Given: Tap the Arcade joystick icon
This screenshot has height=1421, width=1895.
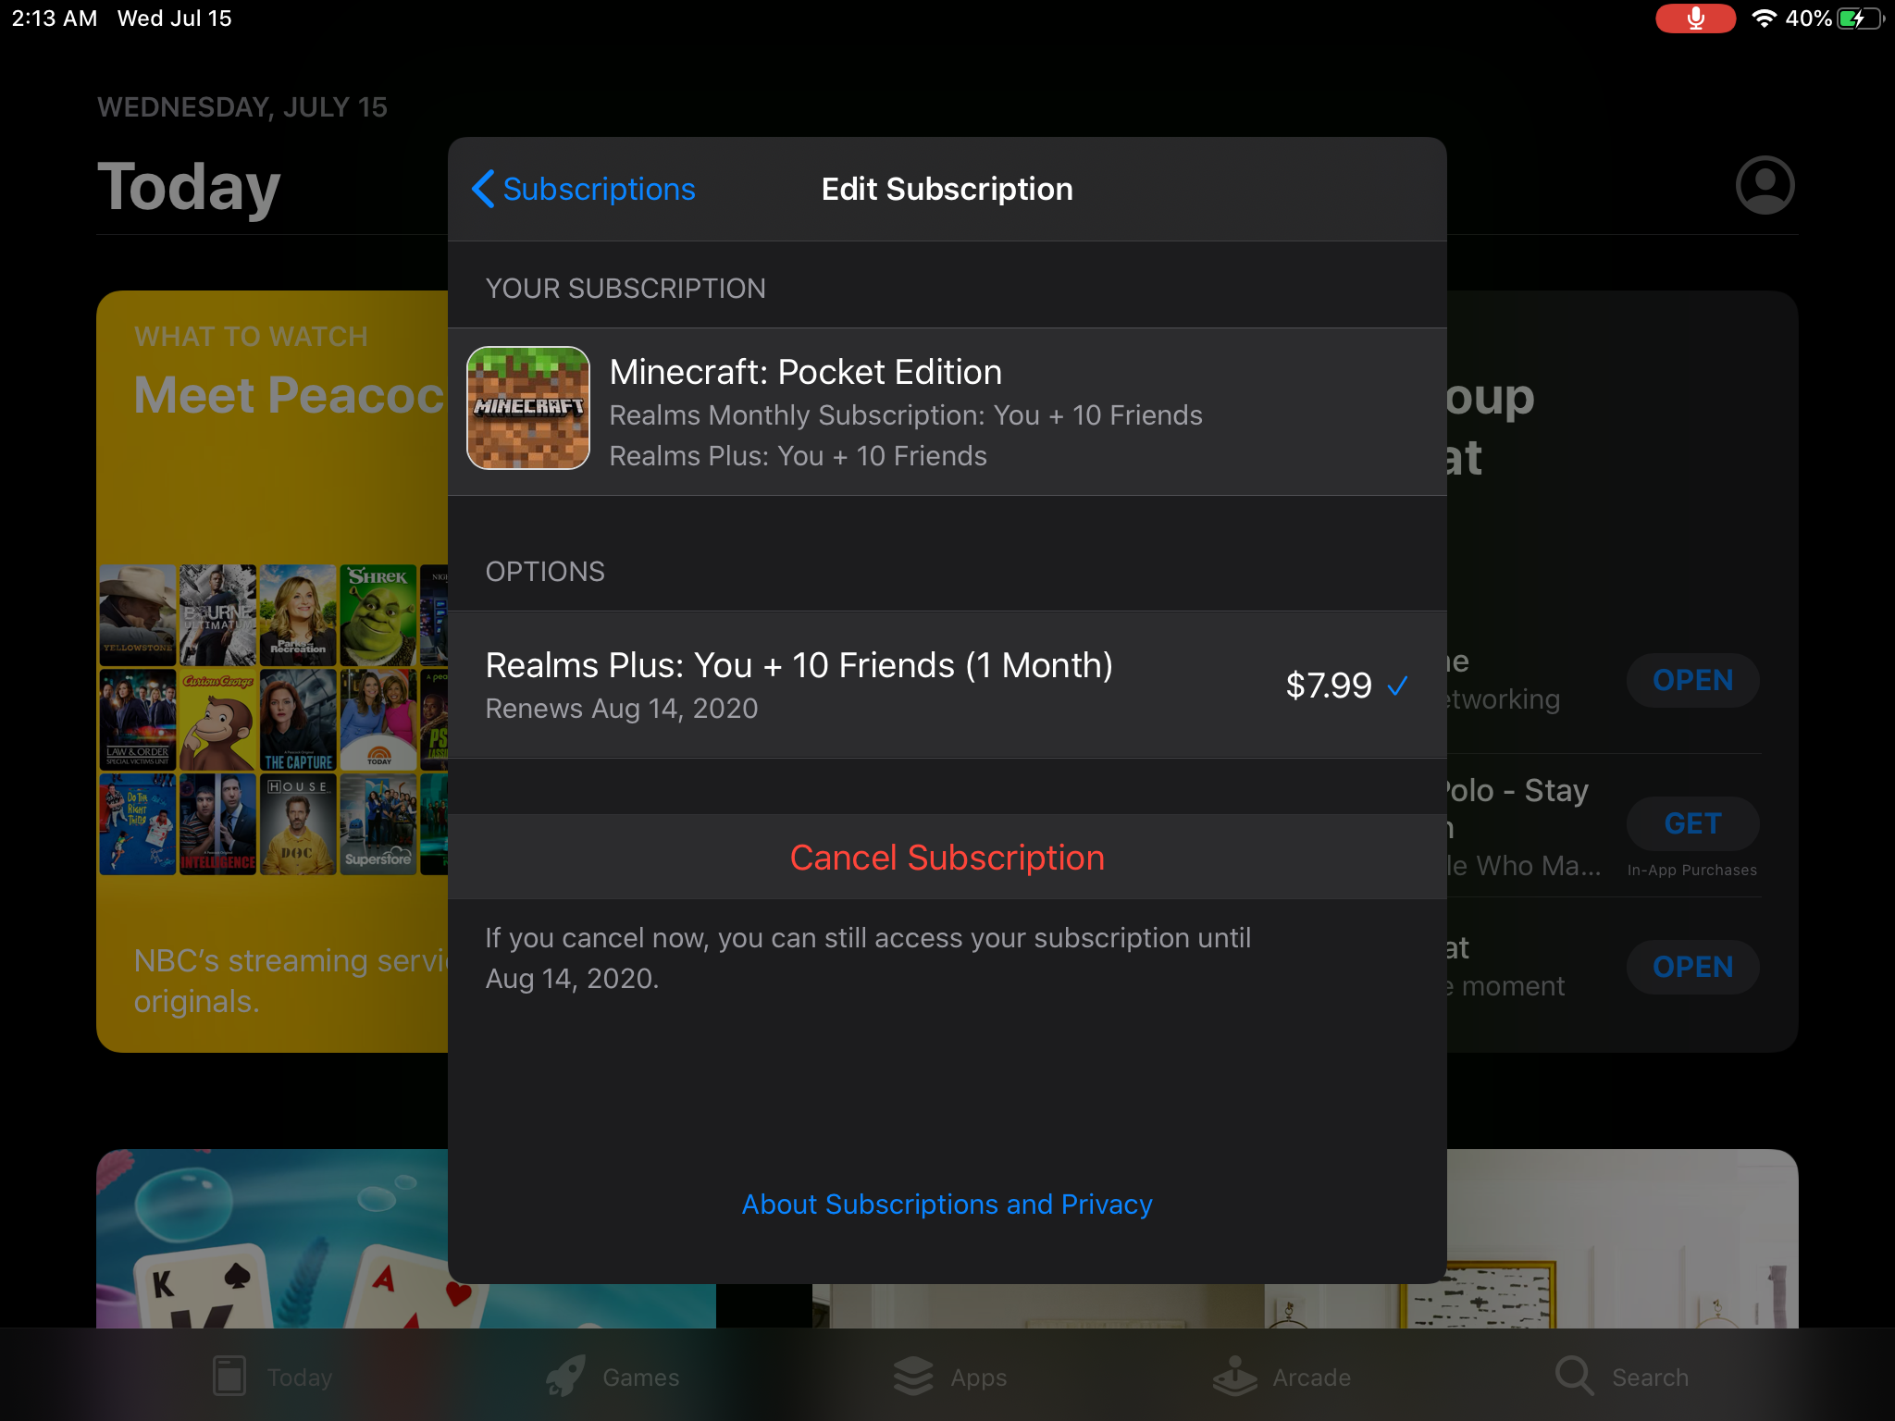Looking at the screenshot, I should 1235,1376.
